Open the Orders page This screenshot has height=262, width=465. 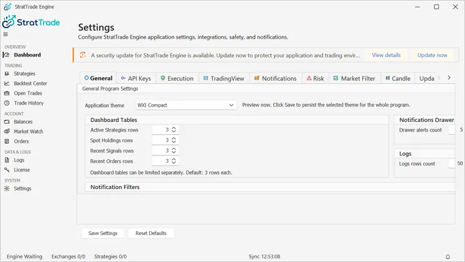tap(21, 141)
